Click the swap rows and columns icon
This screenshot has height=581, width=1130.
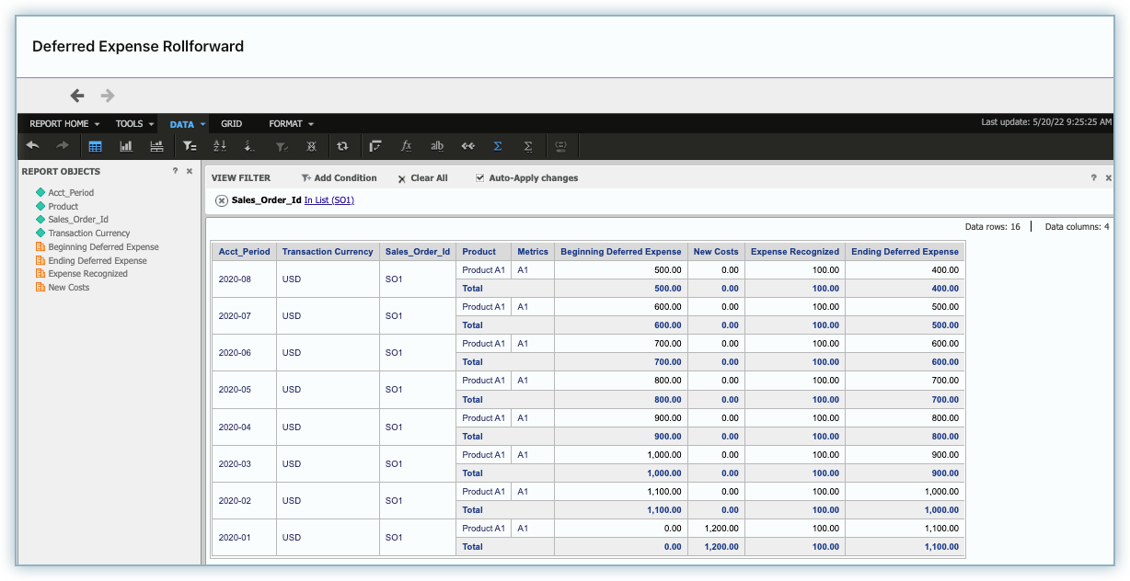pos(342,146)
